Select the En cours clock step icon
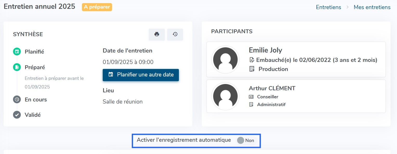397x154 pixels. tap(17, 99)
